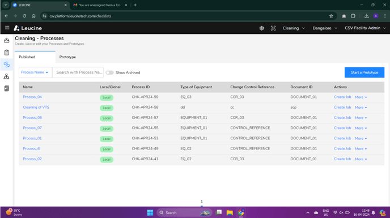Open browser downloads icon
390x218 pixels.
click(x=366, y=16)
